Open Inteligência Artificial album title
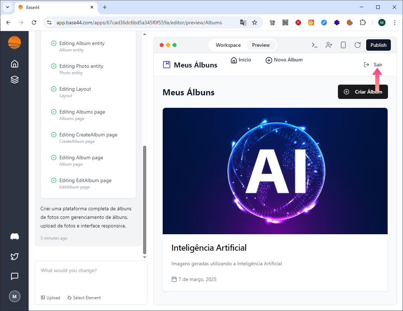403x311 pixels. pos(209,247)
